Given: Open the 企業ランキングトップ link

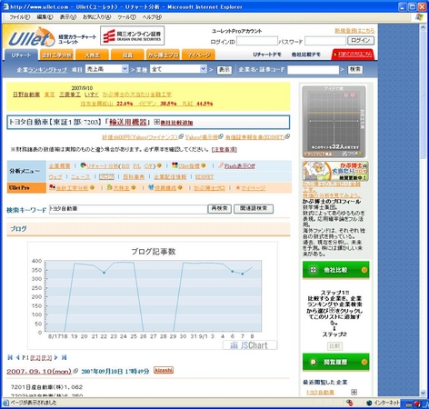Looking at the screenshot, I should pyautogui.click(x=42, y=70).
